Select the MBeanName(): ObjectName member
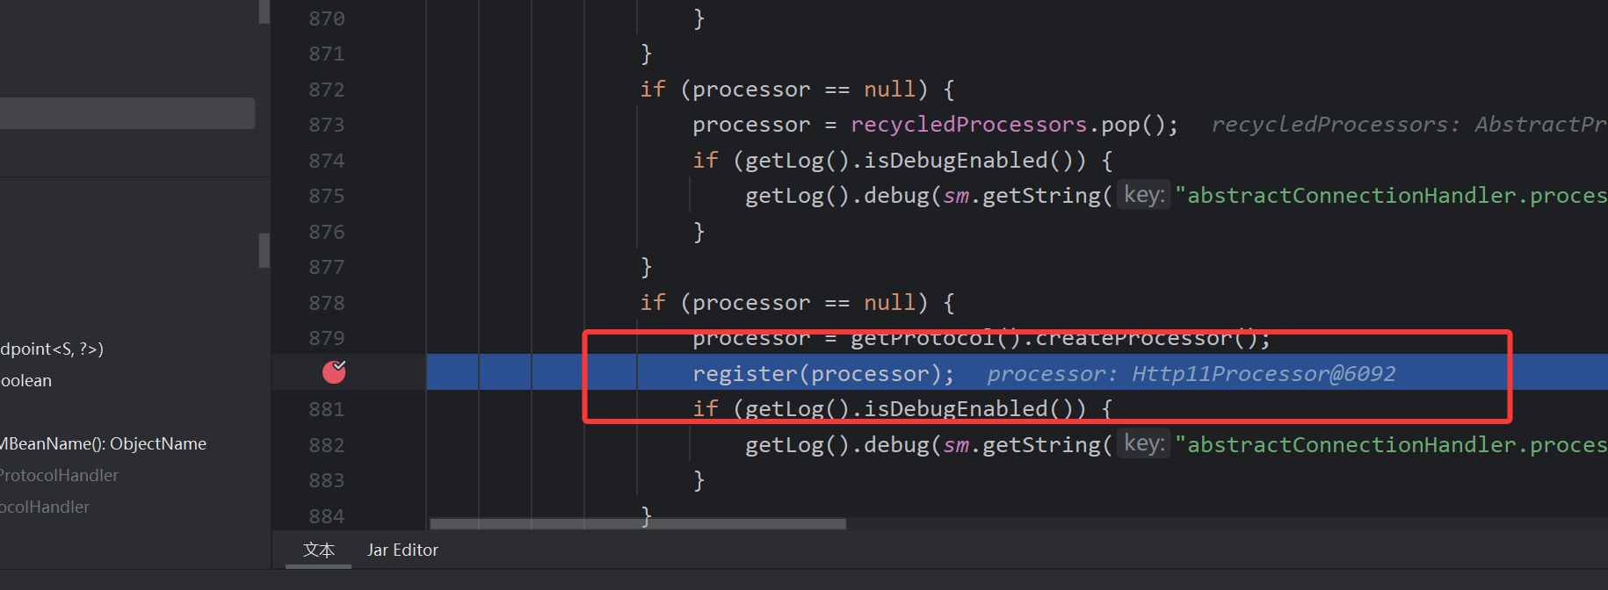 click(x=104, y=444)
